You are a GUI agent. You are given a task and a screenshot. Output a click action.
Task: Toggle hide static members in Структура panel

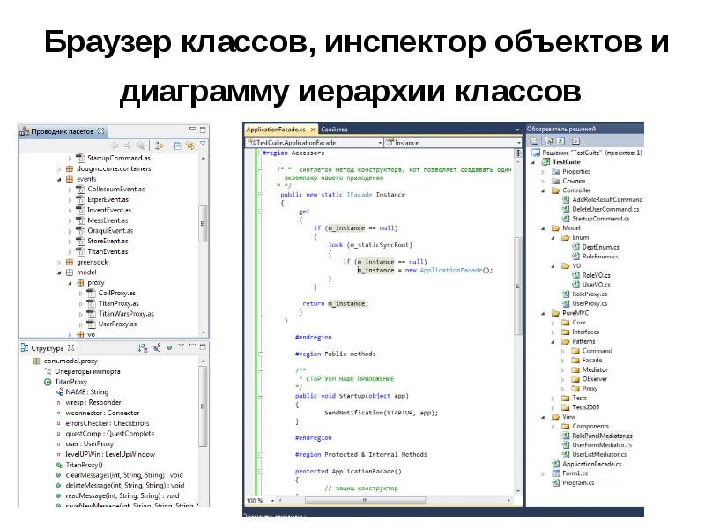tap(157, 347)
